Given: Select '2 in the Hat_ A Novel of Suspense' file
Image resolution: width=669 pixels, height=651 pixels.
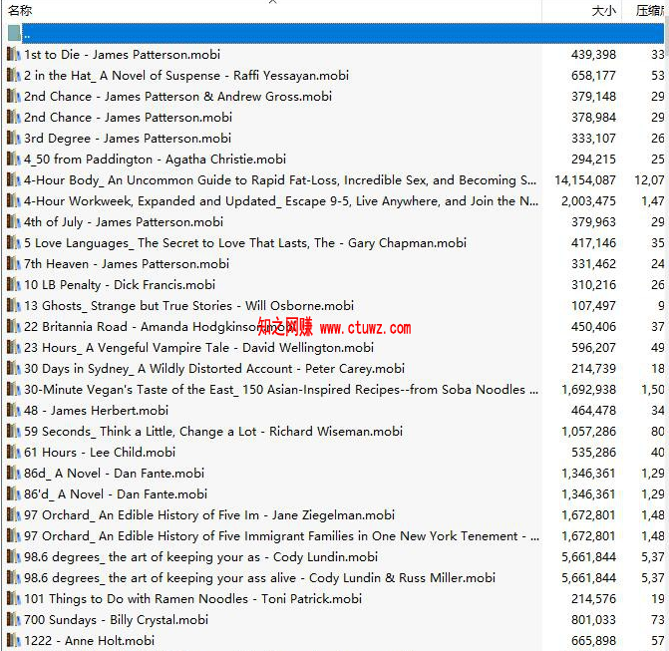Looking at the screenshot, I should [186, 76].
